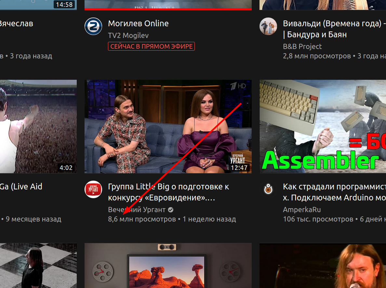Click the 4:02 duration badge
Image resolution: width=386 pixels, height=288 pixels.
point(66,168)
